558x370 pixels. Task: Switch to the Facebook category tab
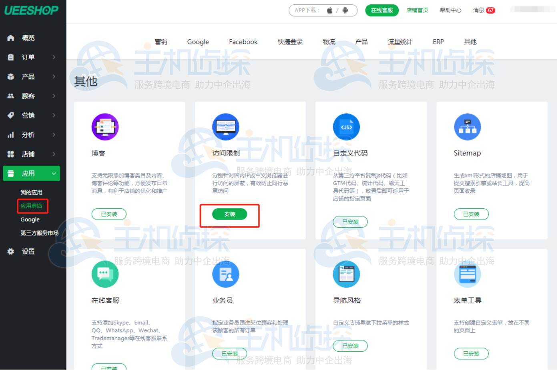[243, 42]
